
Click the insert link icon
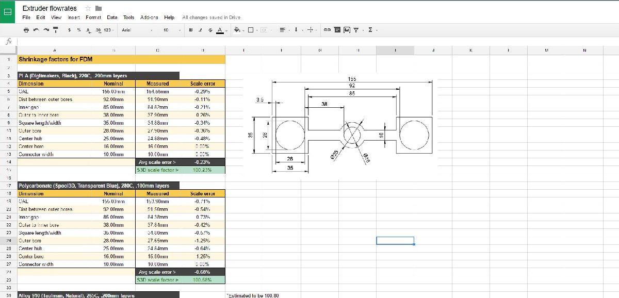[x=327, y=30]
